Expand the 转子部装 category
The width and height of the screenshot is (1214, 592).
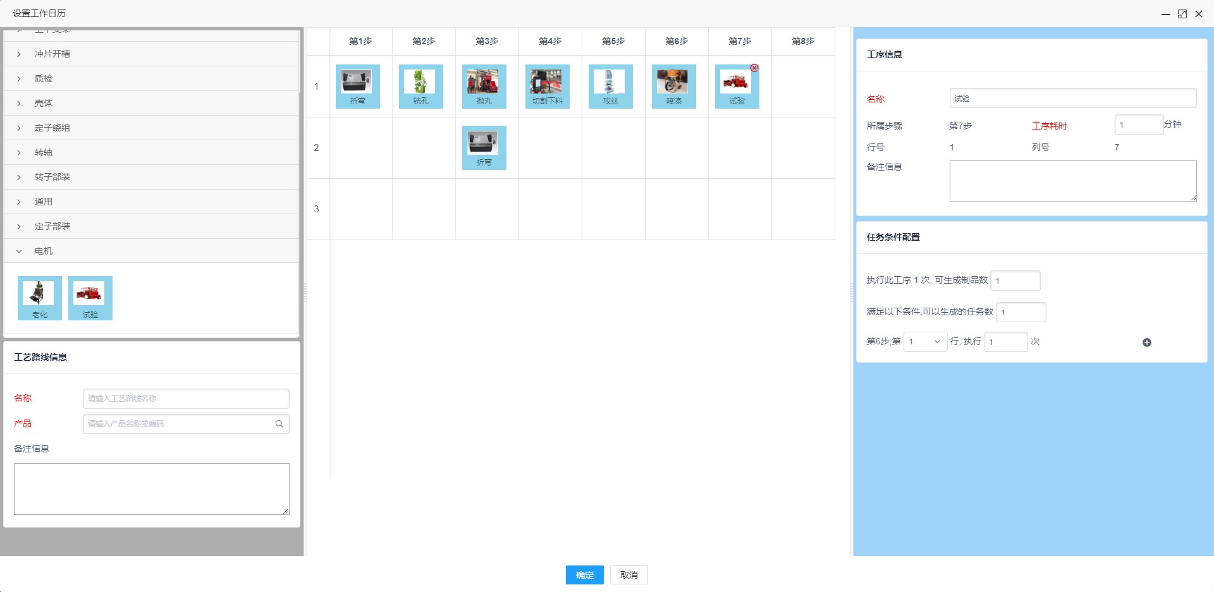tap(151, 177)
